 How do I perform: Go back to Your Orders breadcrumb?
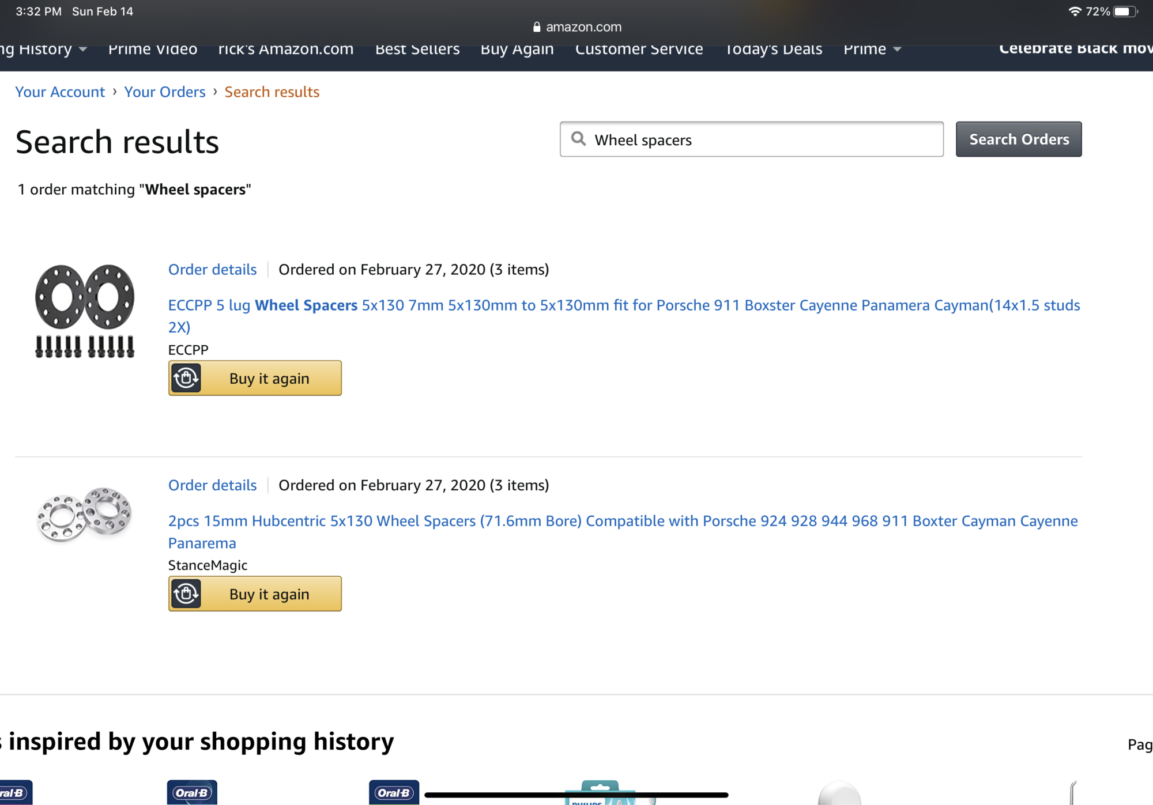[x=165, y=92]
